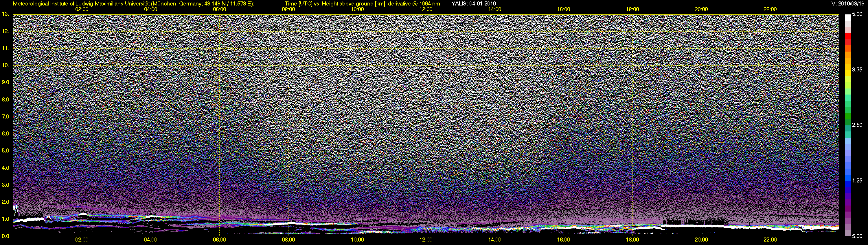The height and width of the screenshot is (245, 868).
Task: Click the 10:00 label on the bottom time axis
Action: [x=357, y=240]
